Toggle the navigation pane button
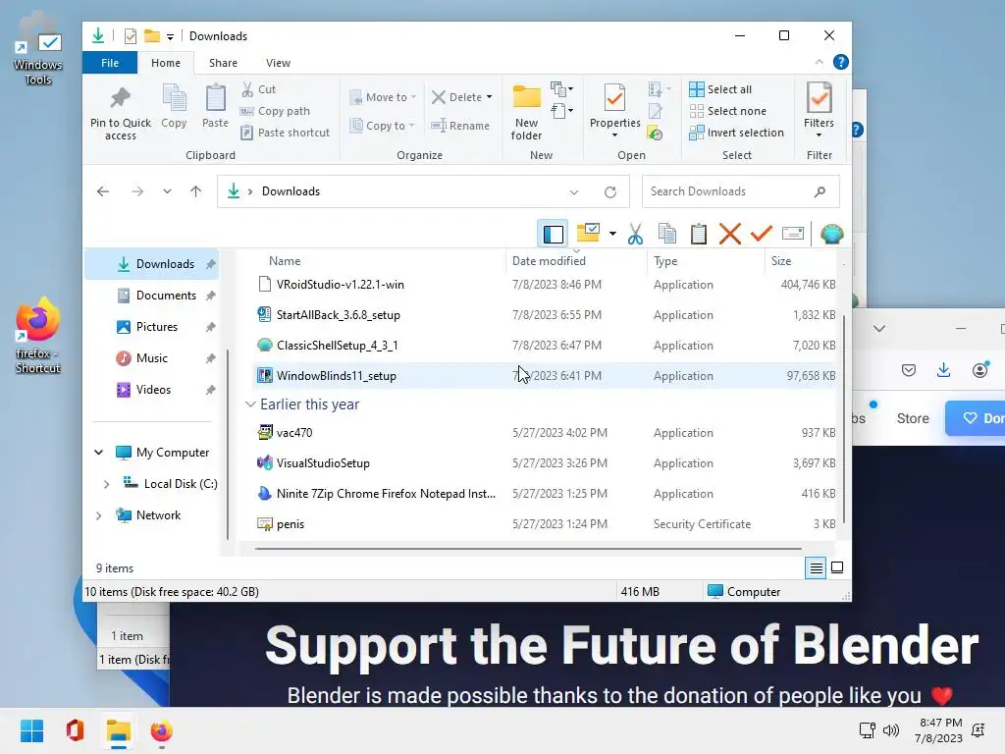This screenshot has height=754, width=1005. click(554, 234)
